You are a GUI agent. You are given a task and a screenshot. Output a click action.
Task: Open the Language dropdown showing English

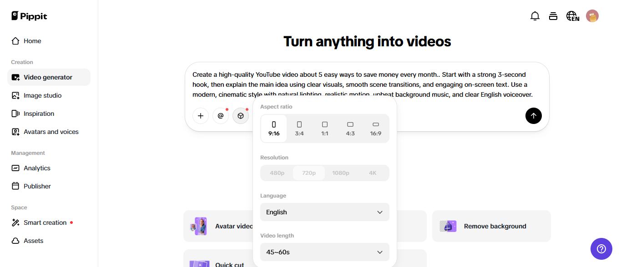(x=325, y=212)
